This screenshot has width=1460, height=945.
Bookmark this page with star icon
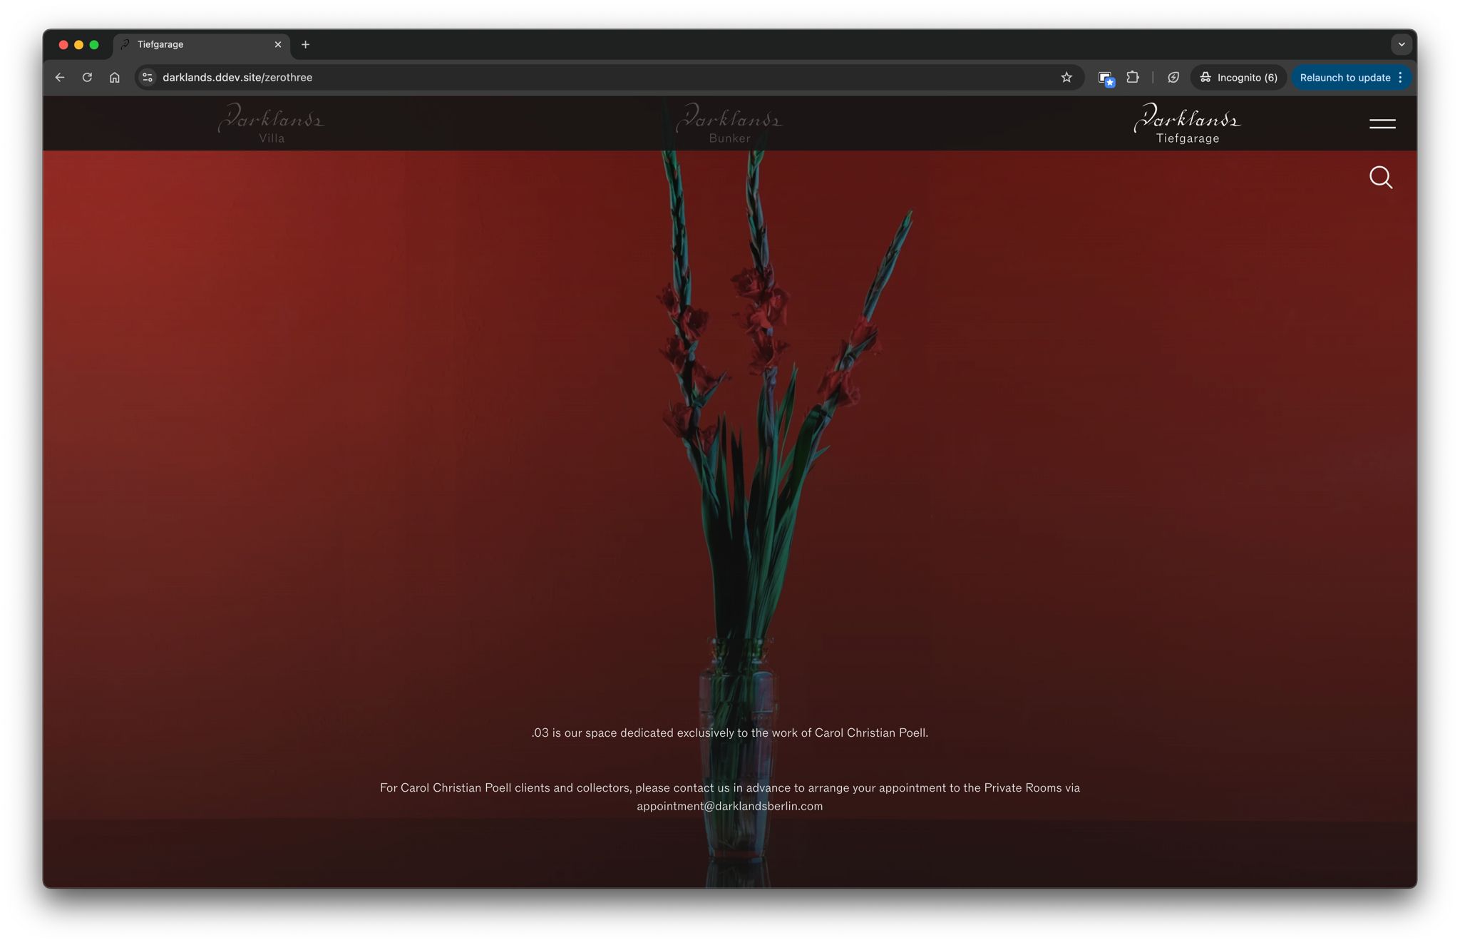pos(1066,77)
